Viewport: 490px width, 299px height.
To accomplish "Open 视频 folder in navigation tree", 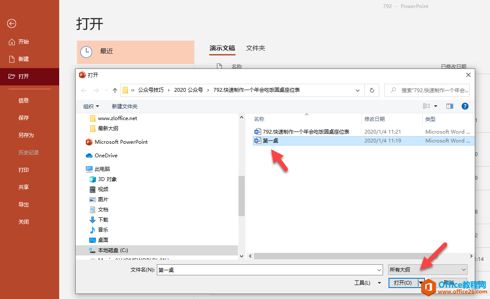I will coord(103,189).
